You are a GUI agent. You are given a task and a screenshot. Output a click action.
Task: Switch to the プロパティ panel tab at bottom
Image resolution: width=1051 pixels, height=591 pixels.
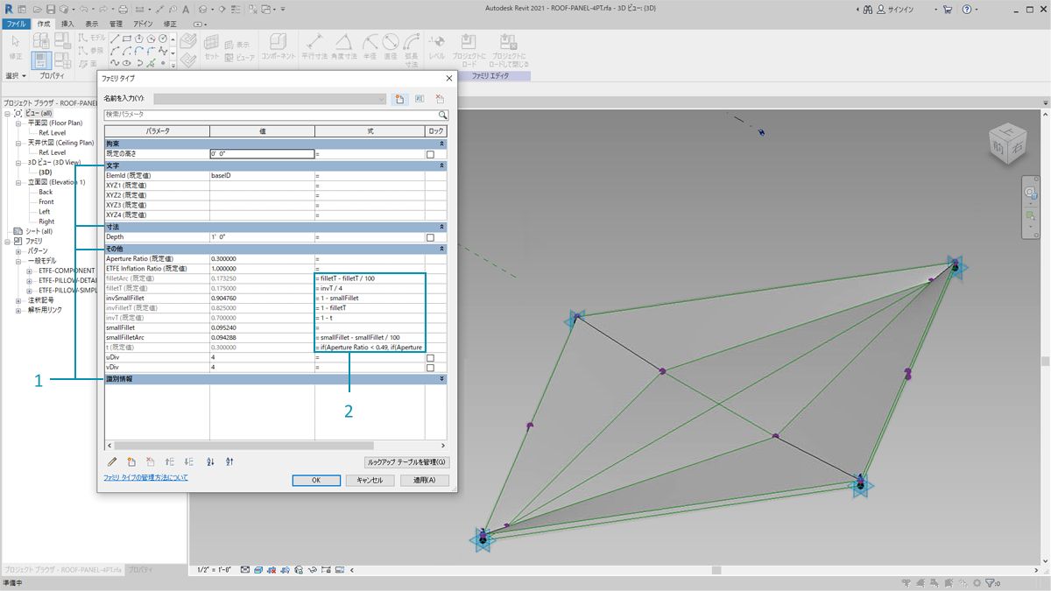pos(143,569)
